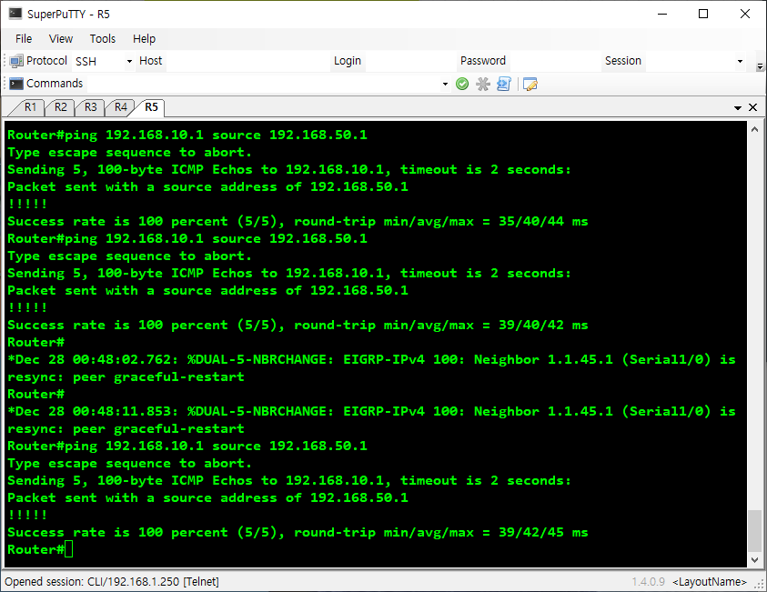The width and height of the screenshot is (767, 592).
Task: Open the notepad script editor icon
Action: click(x=530, y=84)
